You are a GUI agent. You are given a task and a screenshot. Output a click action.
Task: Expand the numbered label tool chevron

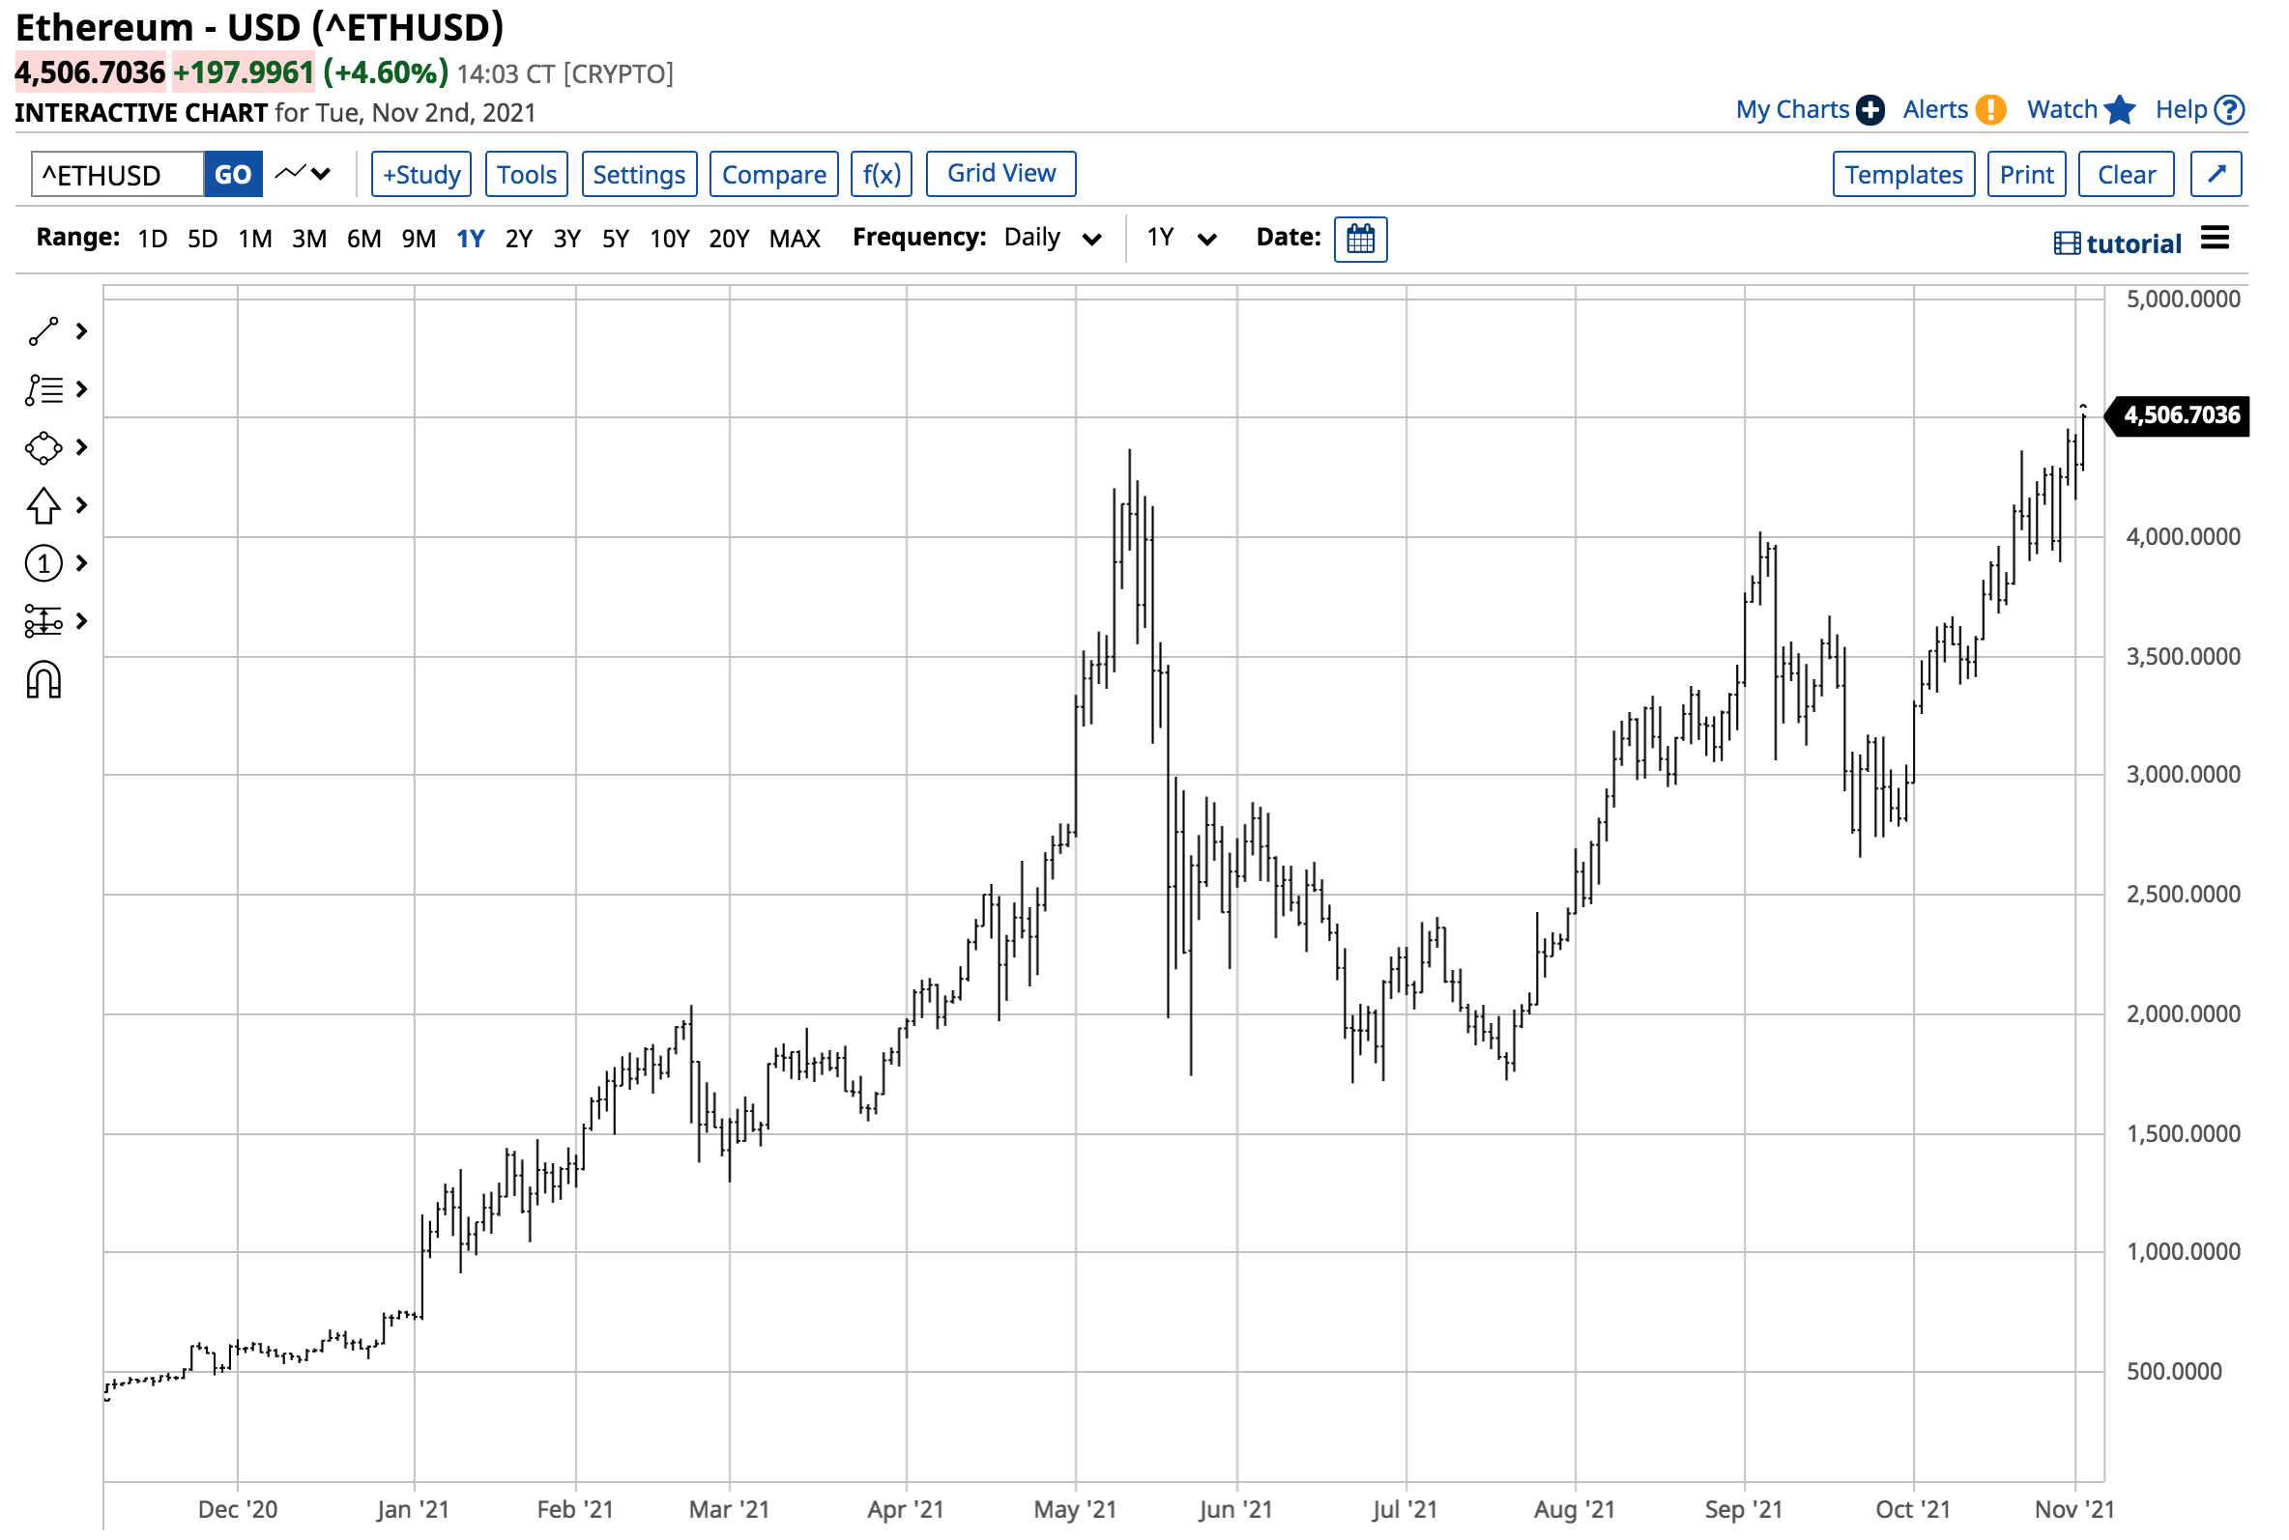[82, 564]
